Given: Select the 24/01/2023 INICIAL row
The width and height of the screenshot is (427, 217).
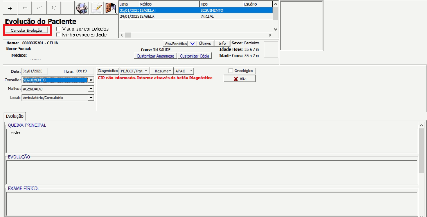Looking at the screenshot, I should (x=196, y=16).
